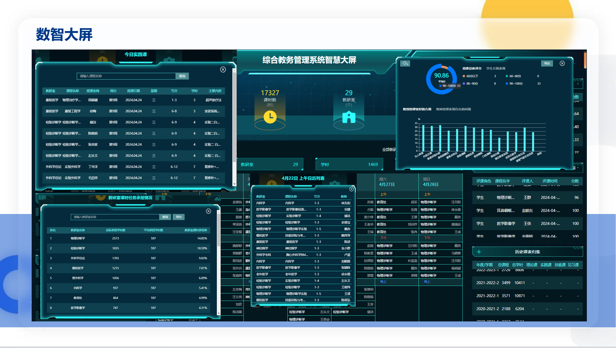This screenshot has height=348, width=616.
Task: Click down arrow of 教研室 panel scrollbar
Action: (x=219, y=314)
